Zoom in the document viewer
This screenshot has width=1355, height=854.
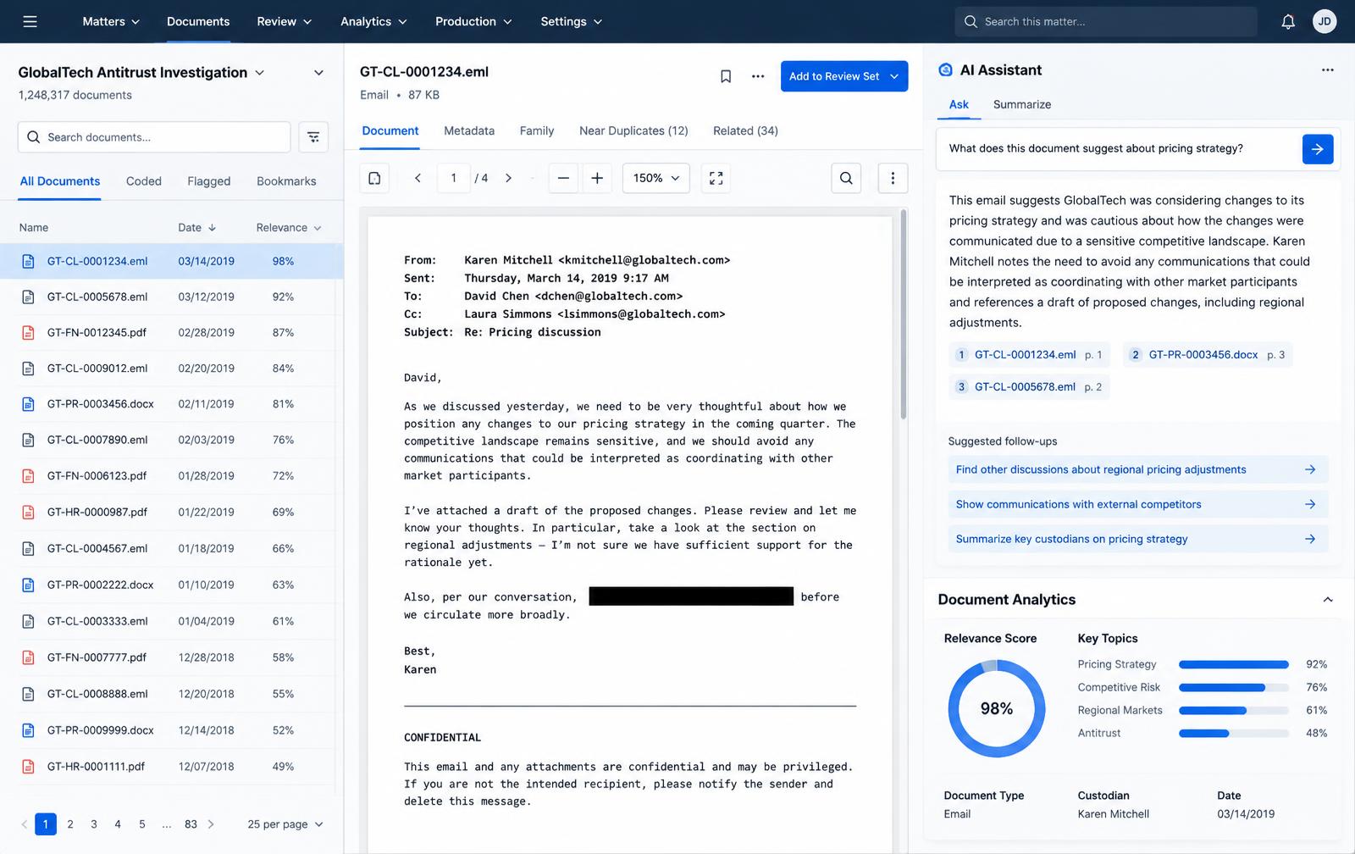597,178
